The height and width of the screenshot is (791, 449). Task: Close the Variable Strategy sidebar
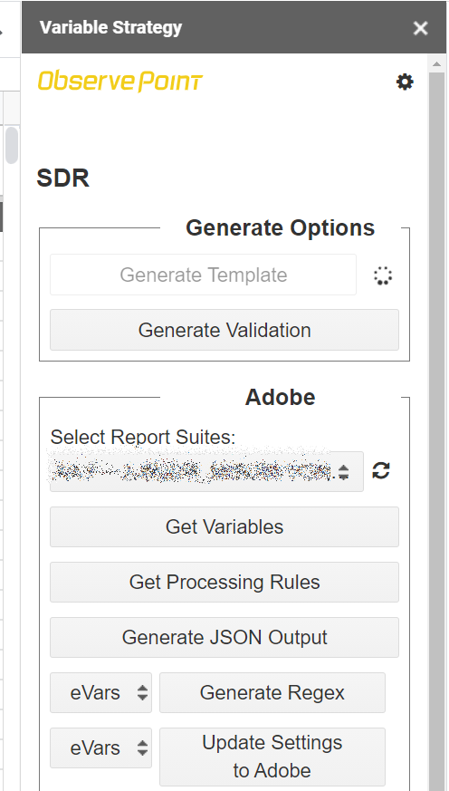pos(420,28)
